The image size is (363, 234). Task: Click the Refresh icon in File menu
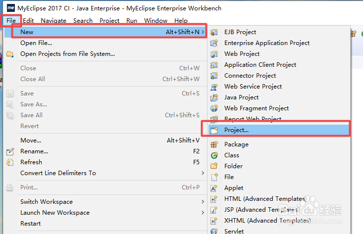click(10, 162)
